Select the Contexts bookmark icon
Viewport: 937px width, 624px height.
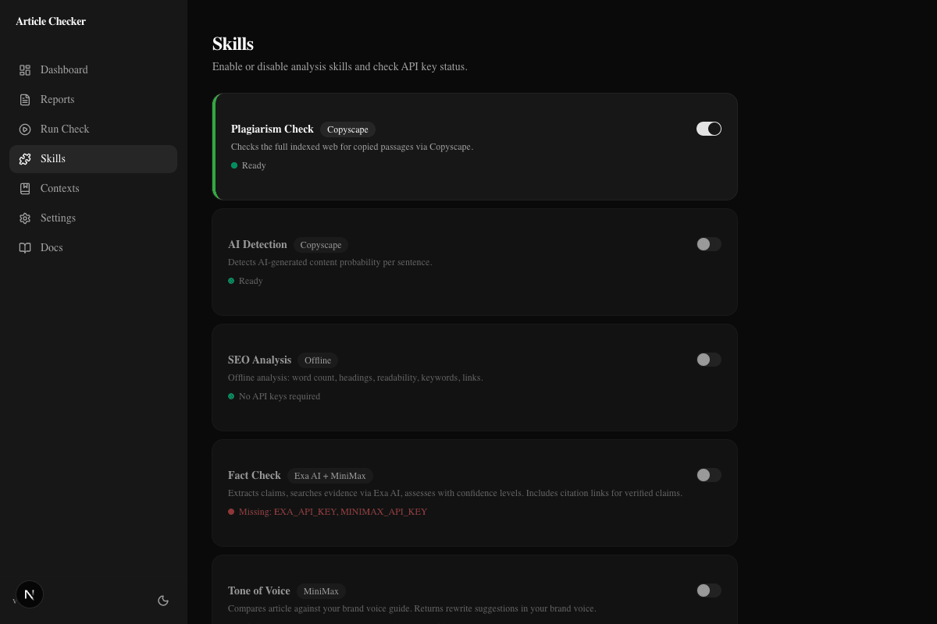(25, 189)
